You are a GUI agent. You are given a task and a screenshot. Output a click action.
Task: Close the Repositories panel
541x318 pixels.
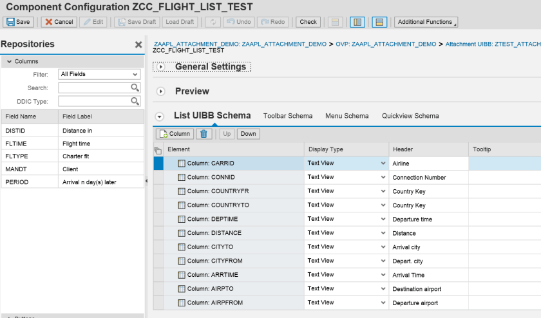[138, 45]
